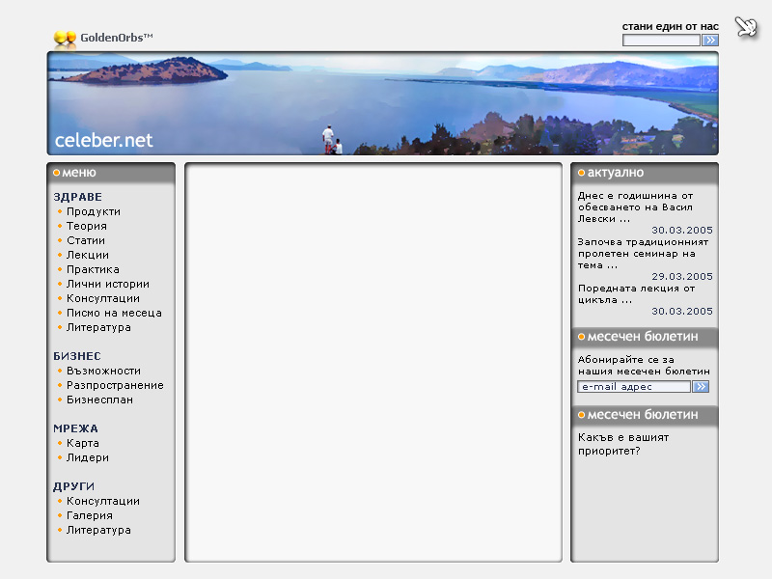Open Карта under МРЕЖА
Viewport: 772px width, 579px height.
click(83, 443)
